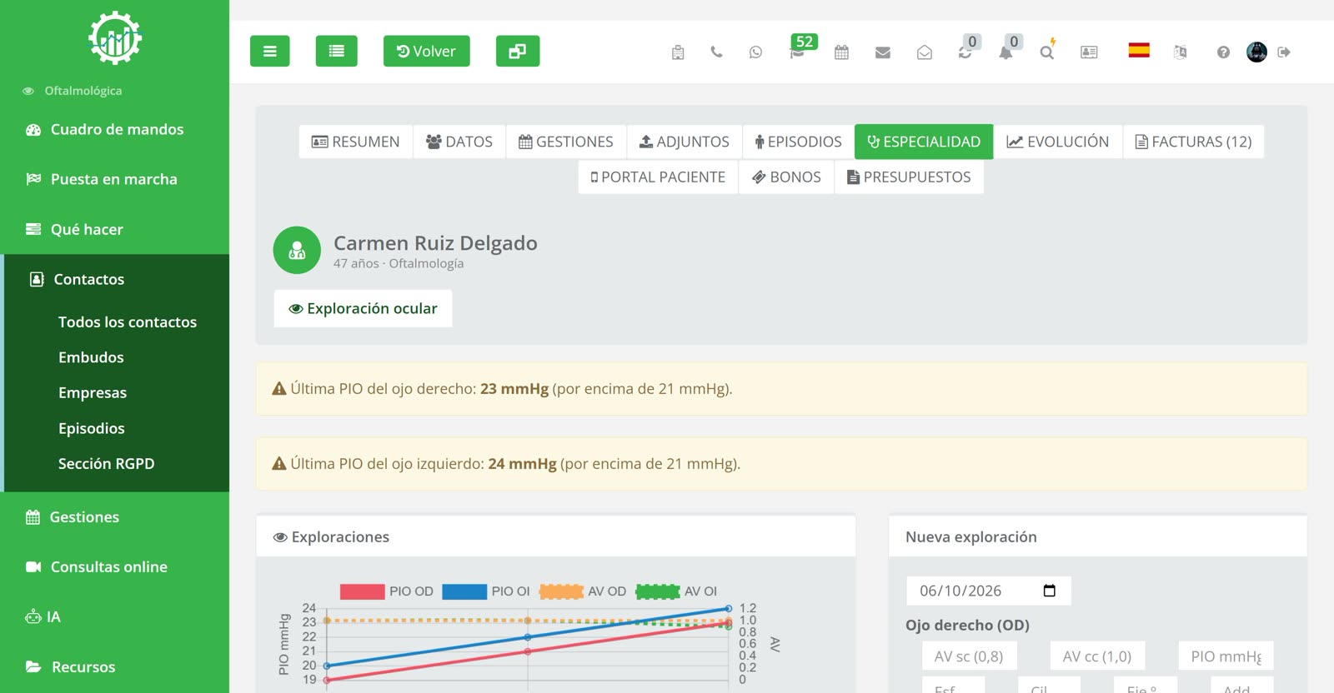Expand the Gestiones sidebar menu
Viewport: 1334px width, 693px height.
pyautogui.click(x=115, y=517)
